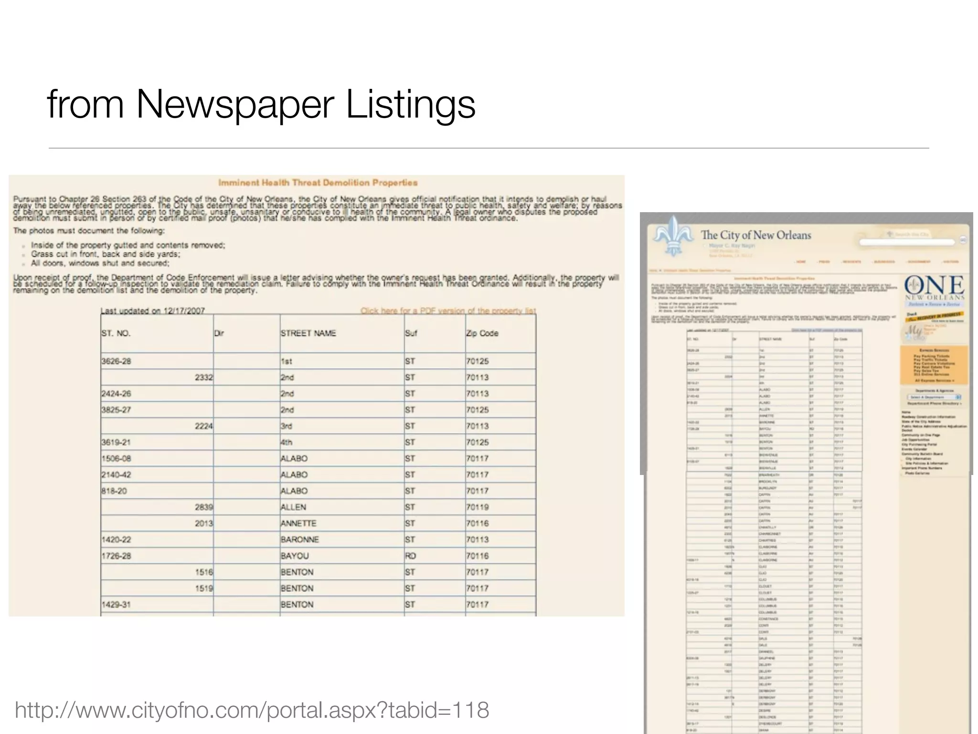The height and width of the screenshot is (734, 978).
Task: Click 'Grass cut in front' bullet in enlarged text
Action: pyautogui.click(x=106, y=254)
